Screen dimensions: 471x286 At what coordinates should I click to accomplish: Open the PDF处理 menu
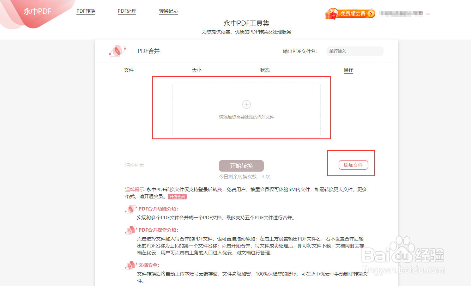pyautogui.click(x=127, y=11)
